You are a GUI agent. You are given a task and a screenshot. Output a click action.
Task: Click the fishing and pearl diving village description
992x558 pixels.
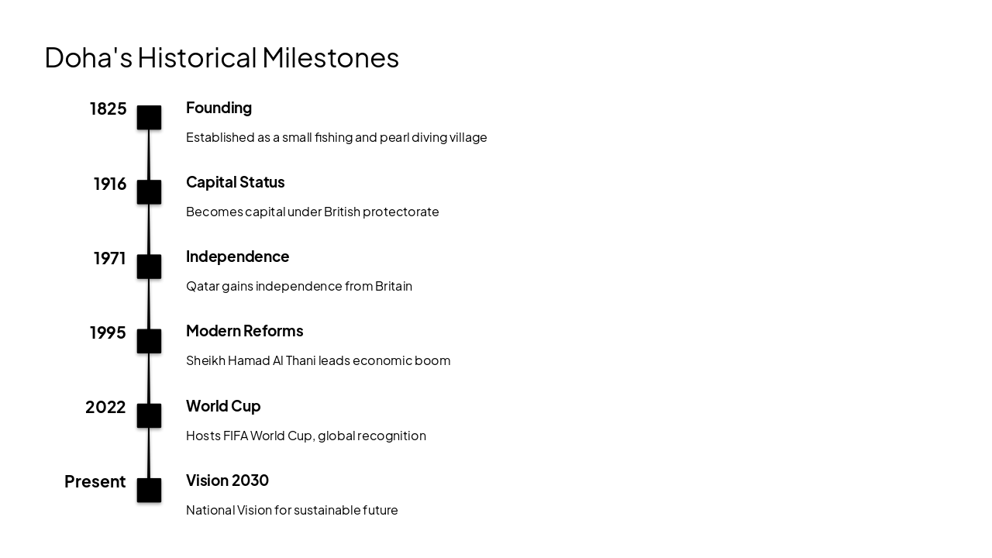(336, 137)
